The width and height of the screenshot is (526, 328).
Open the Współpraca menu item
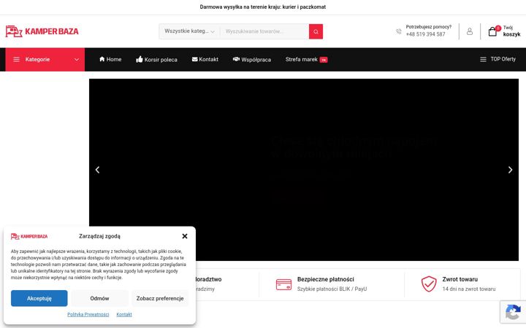pyautogui.click(x=252, y=59)
